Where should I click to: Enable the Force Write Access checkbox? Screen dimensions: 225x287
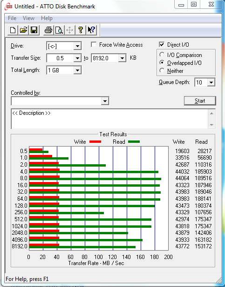pyautogui.click(x=94, y=44)
